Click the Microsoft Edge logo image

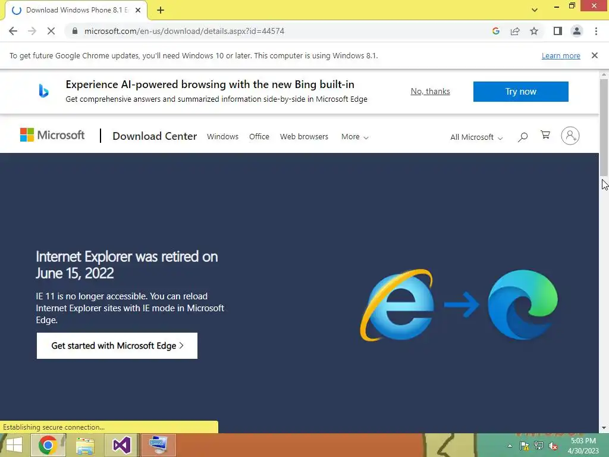522,305
